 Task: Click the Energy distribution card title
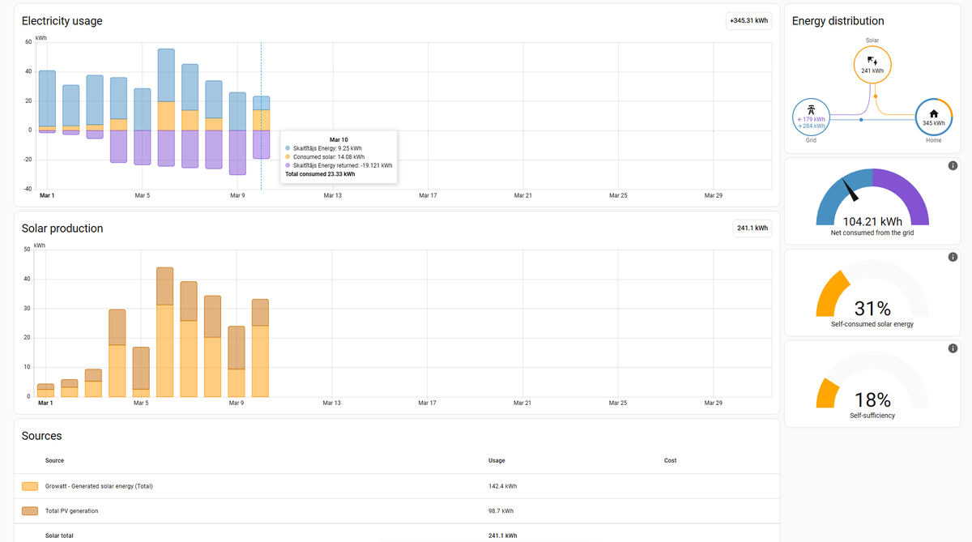838,21
